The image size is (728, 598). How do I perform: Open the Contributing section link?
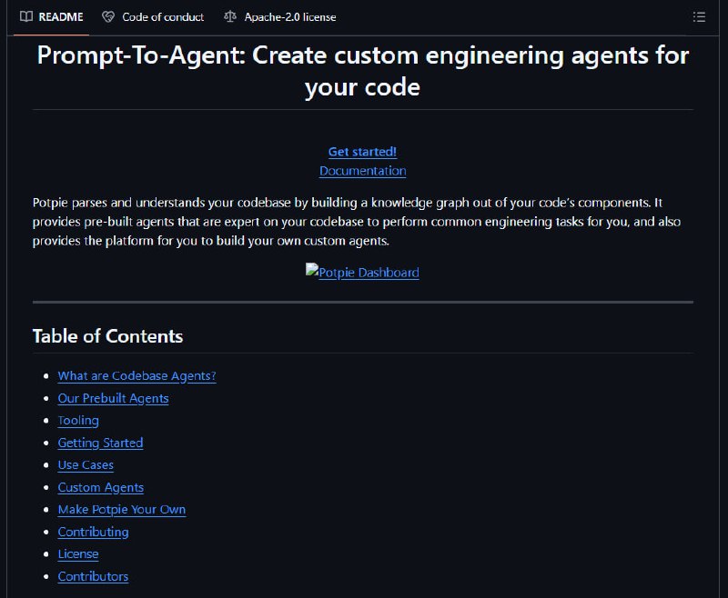click(94, 532)
